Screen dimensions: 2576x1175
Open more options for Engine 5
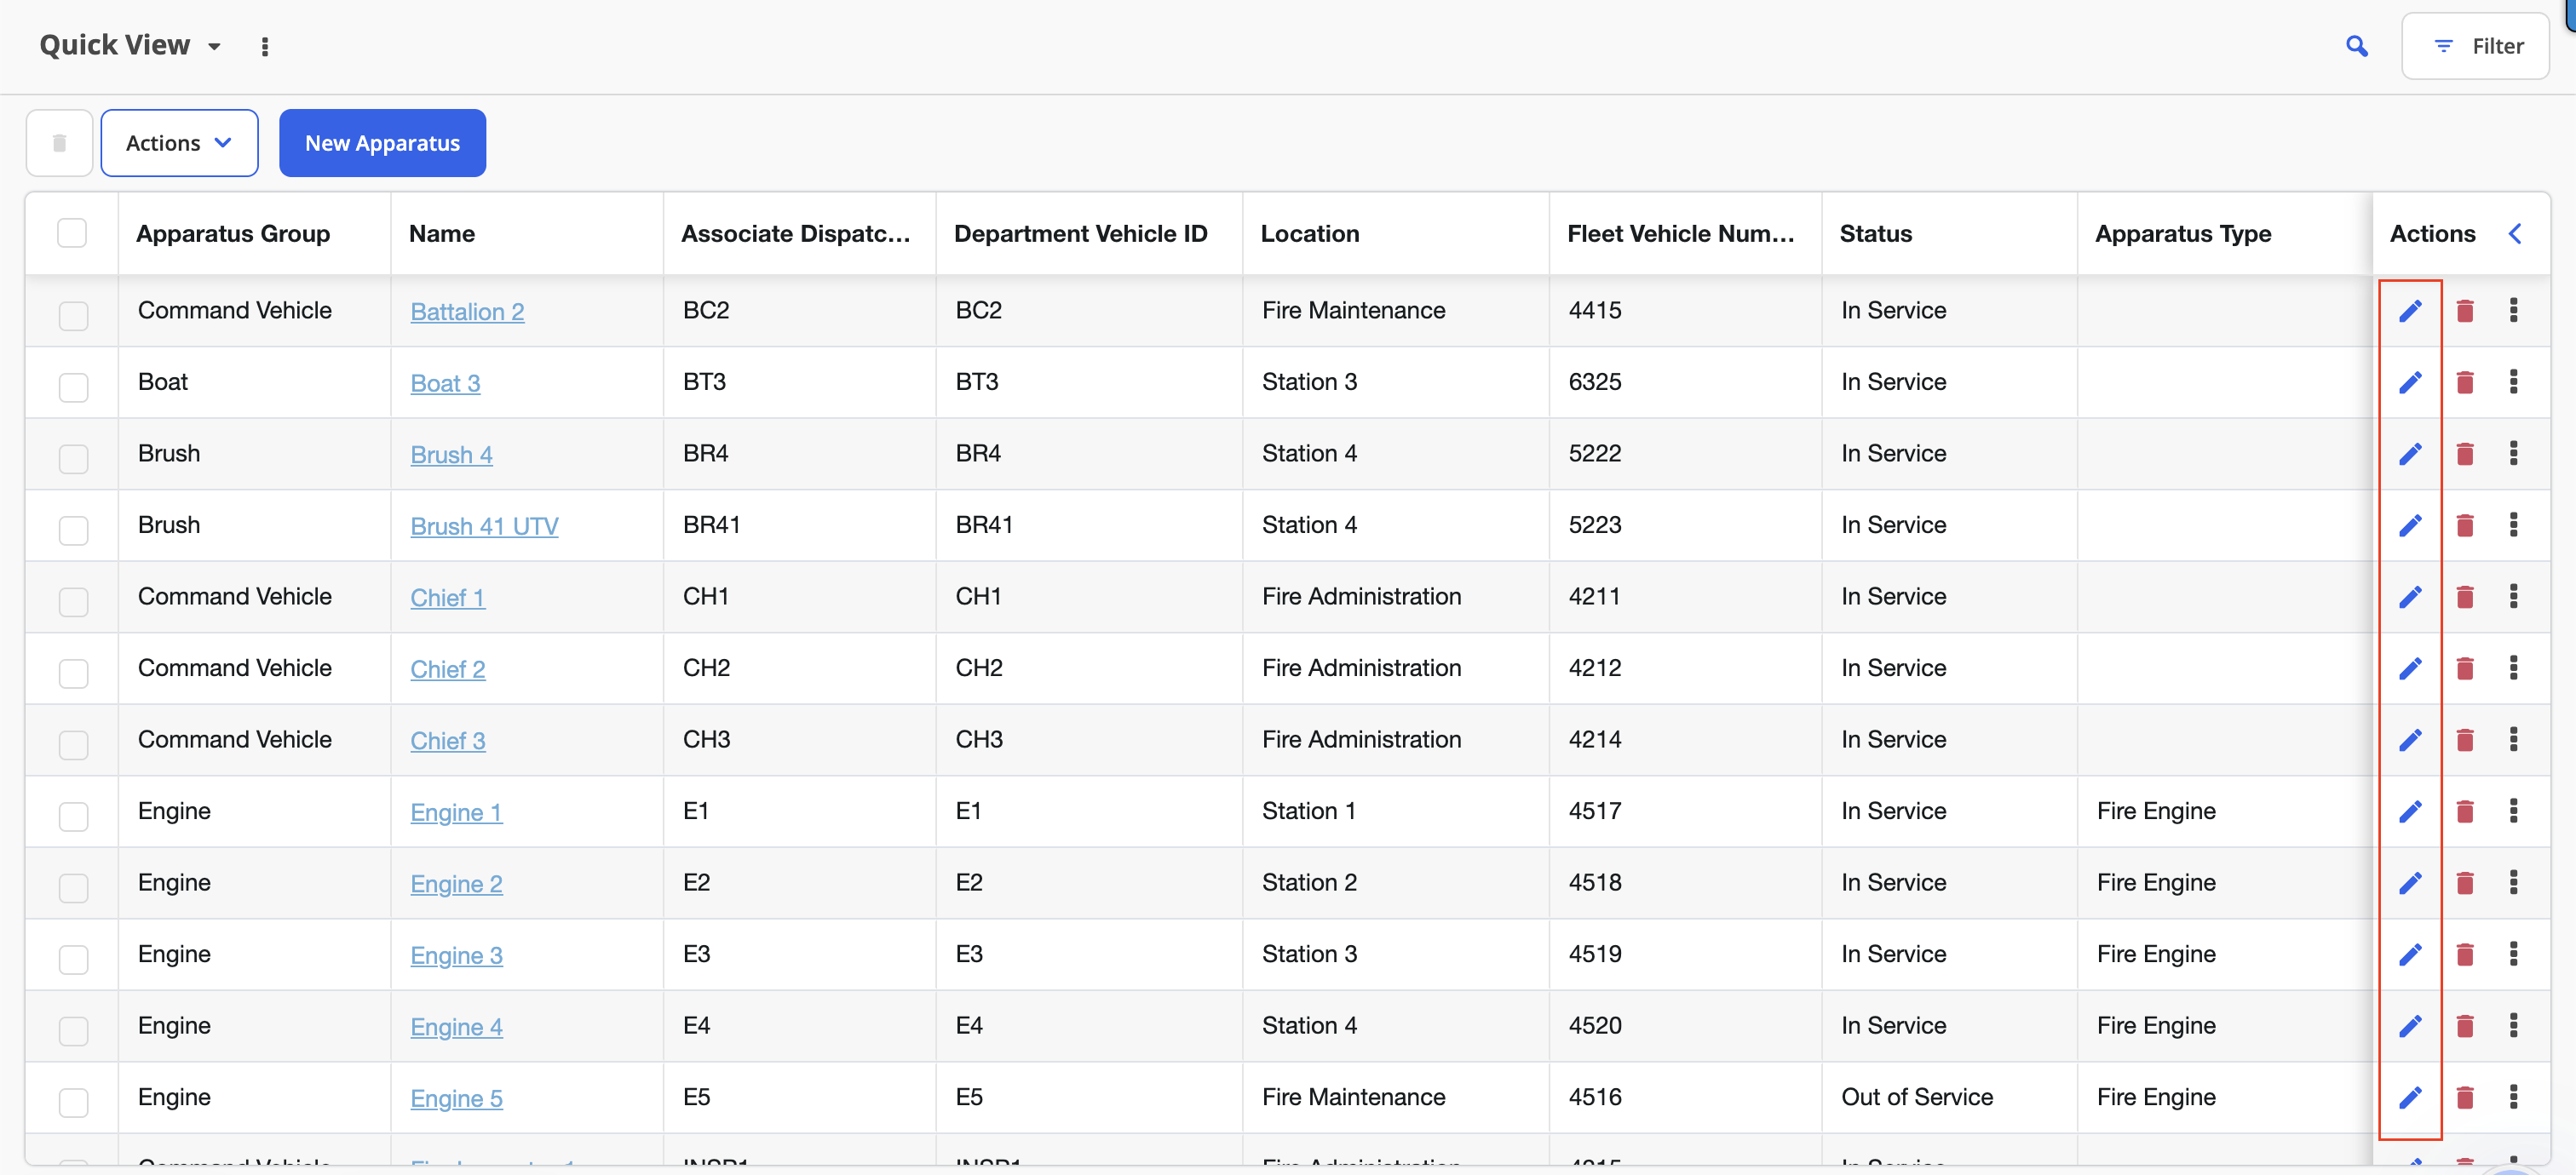[2514, 1097]
